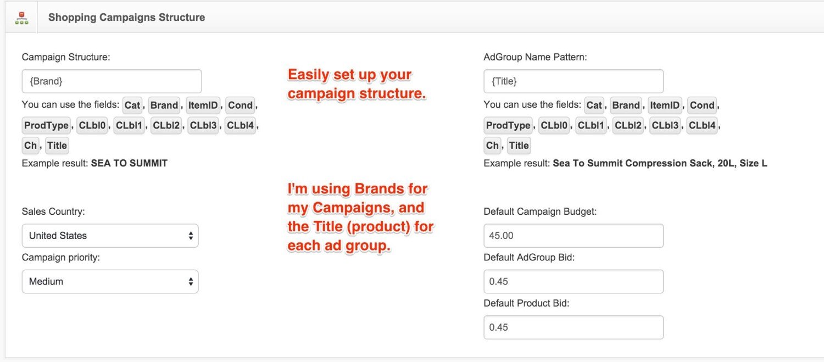This screenshot has height=362, width=824.
Task: Click the Campaign Structure input field
Action: click(112, 81)
